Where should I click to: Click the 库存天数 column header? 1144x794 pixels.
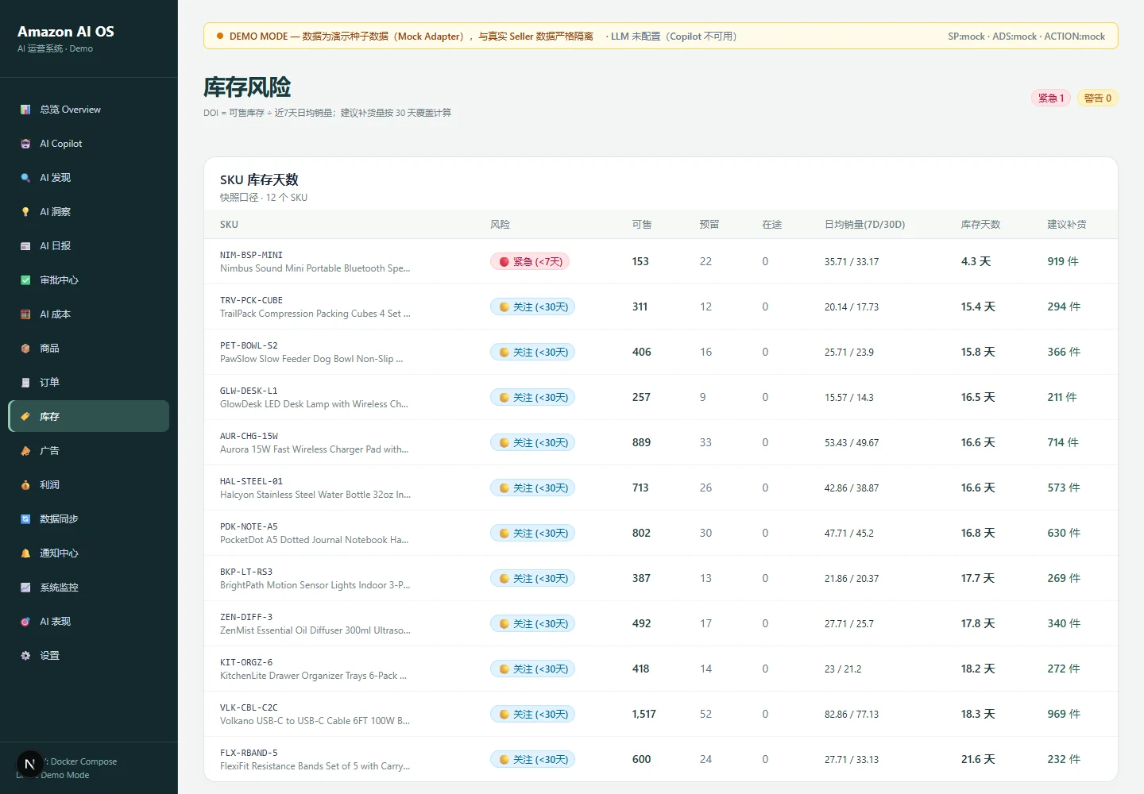coord(981,225)
